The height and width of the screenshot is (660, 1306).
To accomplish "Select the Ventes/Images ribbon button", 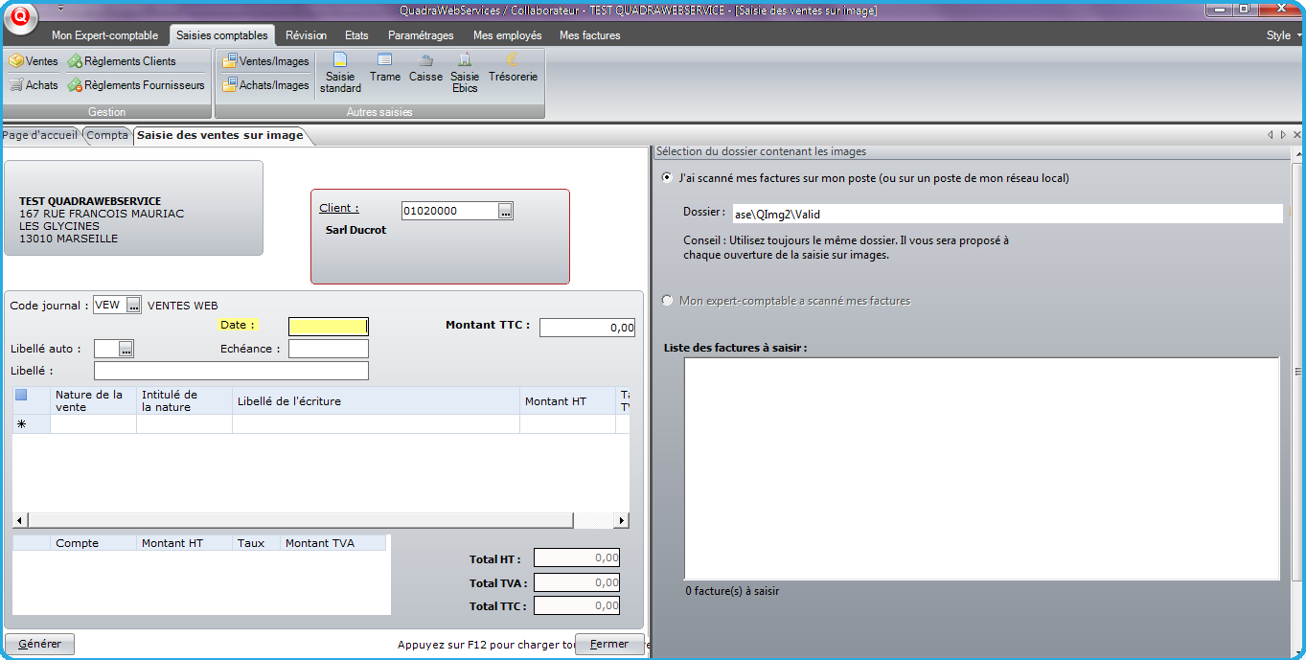I will [x=265, y=61].
